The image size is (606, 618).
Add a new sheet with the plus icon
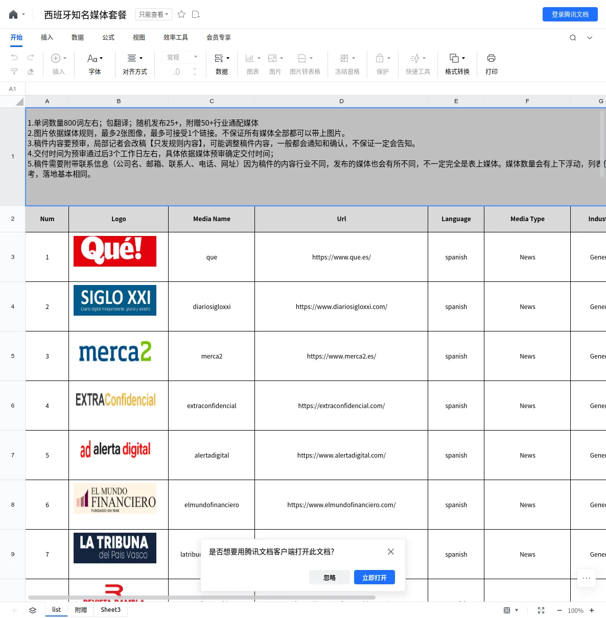(x=14, y=610)
